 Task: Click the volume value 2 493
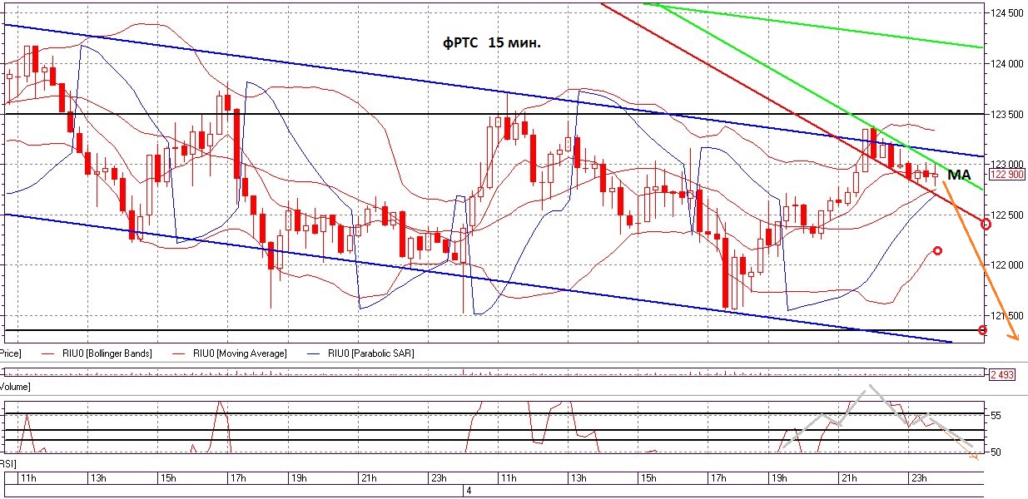click(1001, 375)
